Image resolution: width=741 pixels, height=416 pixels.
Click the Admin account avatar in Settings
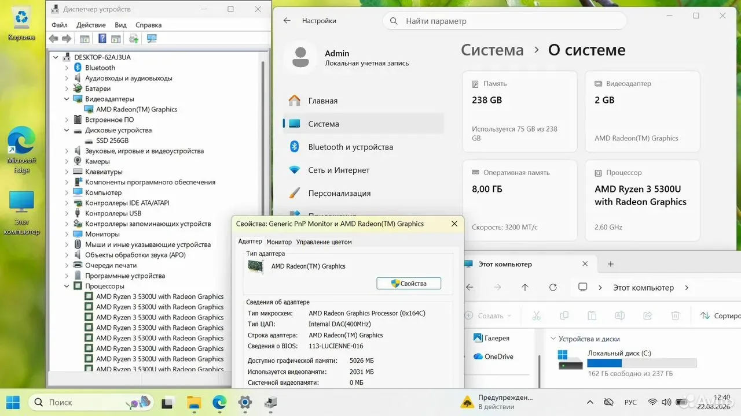coord(300,57)
